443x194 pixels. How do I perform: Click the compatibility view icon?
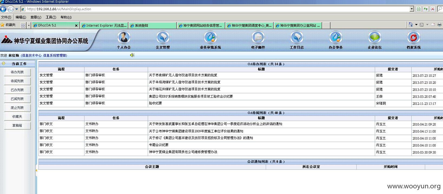(419, 9)
